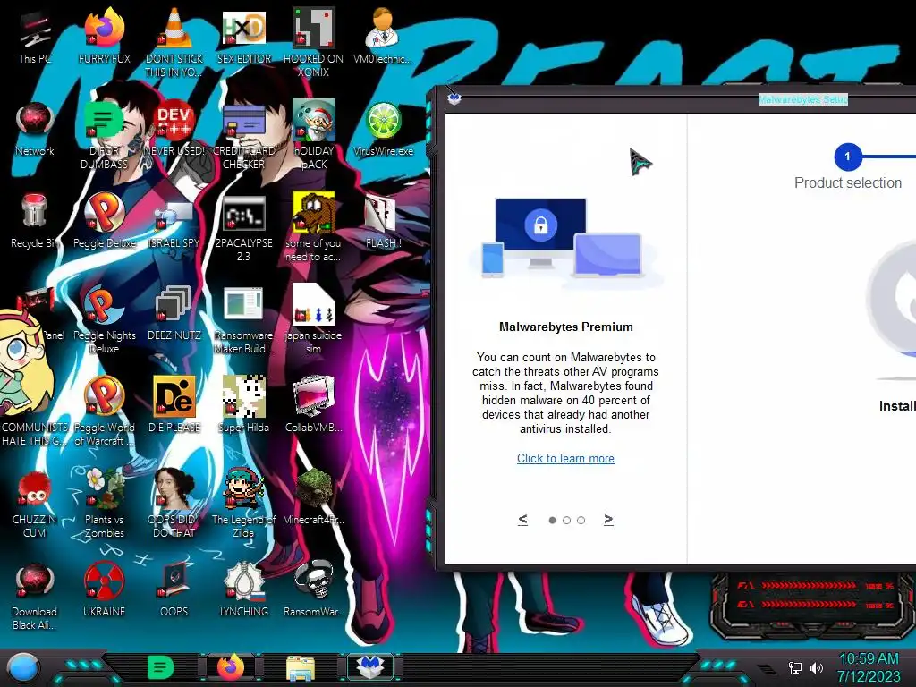Select Malwarebytes setup taskbar button
This screenshot has height=687, width=916.
370,667
